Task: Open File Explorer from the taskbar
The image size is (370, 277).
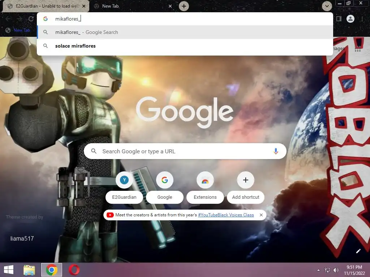Action: coord(29,270)
